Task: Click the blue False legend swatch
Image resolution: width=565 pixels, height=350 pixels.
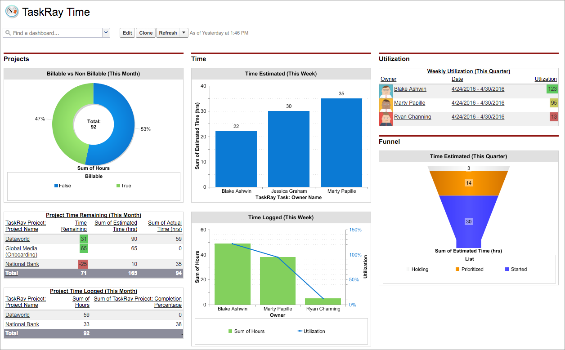Action: [x=56, y=186]
